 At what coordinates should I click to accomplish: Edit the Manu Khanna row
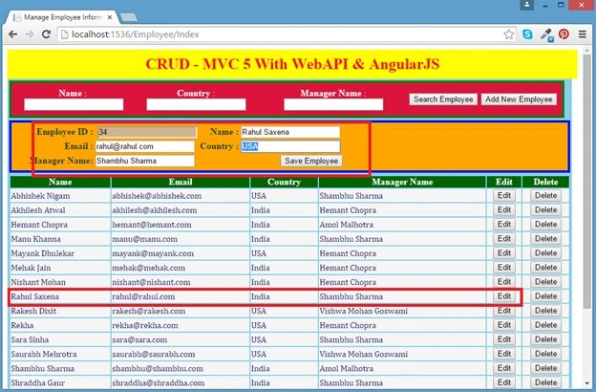(x=504, y=239)
